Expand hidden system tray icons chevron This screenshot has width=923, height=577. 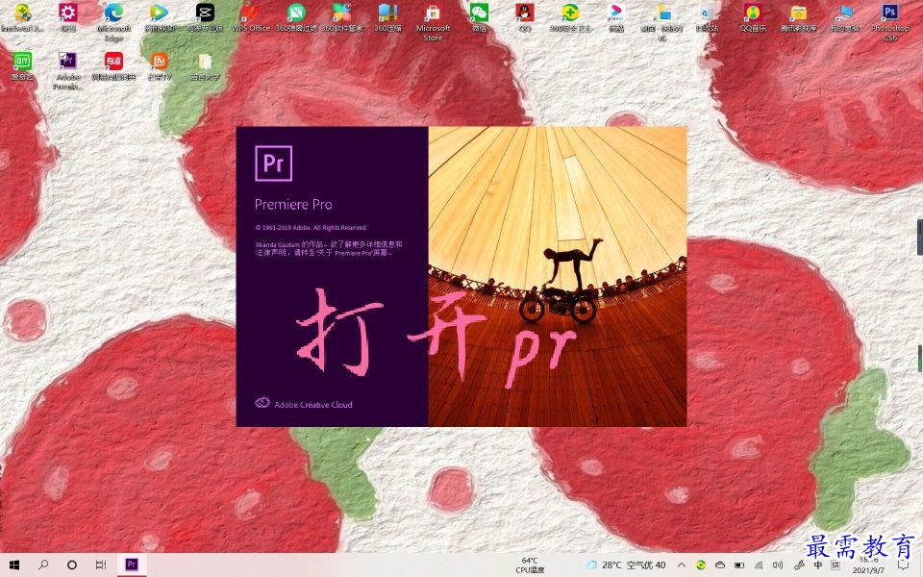[681, 565]
